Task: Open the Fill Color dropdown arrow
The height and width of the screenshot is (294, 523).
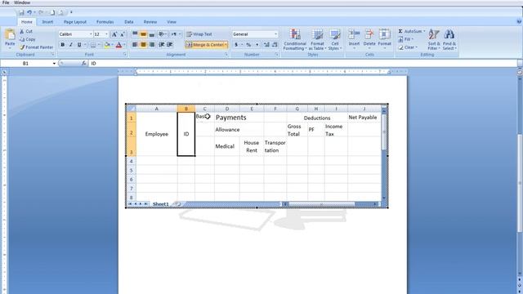Action: pyautogui.click(x=112, y=45)
